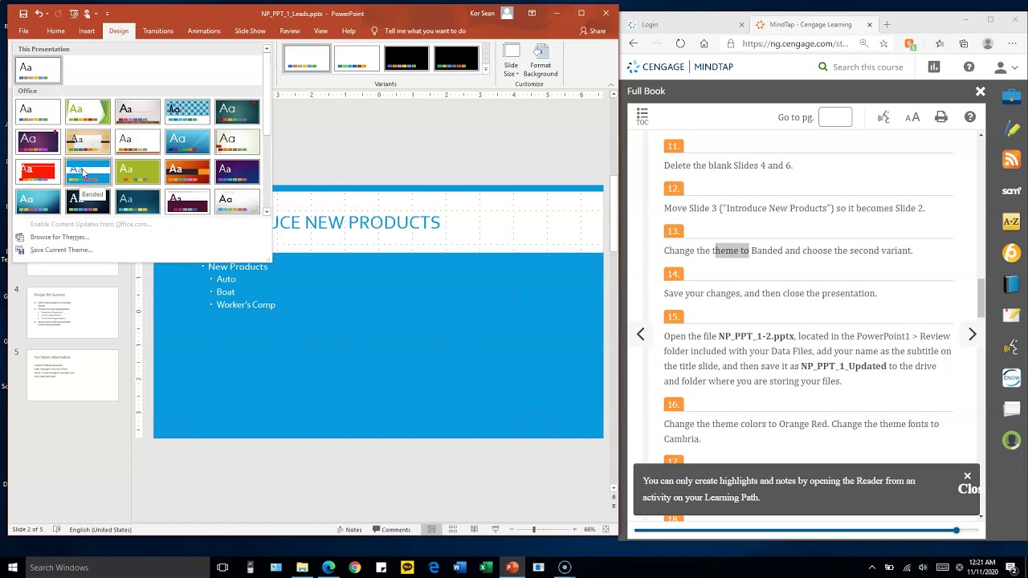This screenshot has width=1028, height=578.
Task: Adjust the PowerPoint zoom slider
Action: coord(533,529)
